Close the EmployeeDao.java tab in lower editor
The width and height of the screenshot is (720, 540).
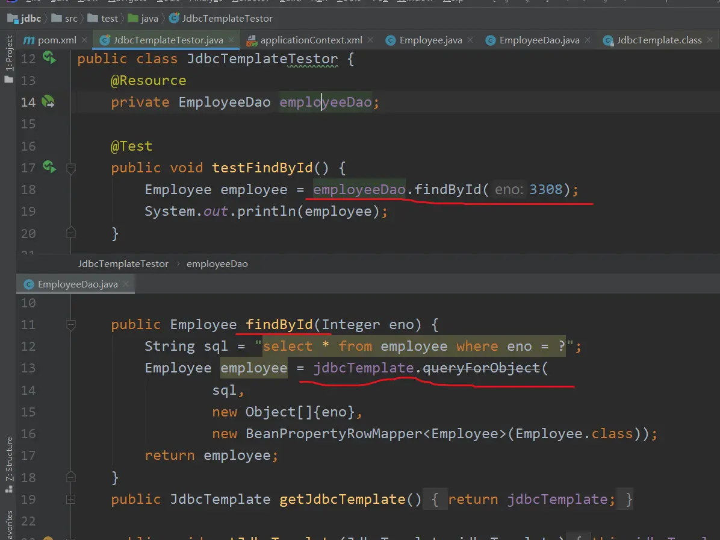click(x=126, y=284)
